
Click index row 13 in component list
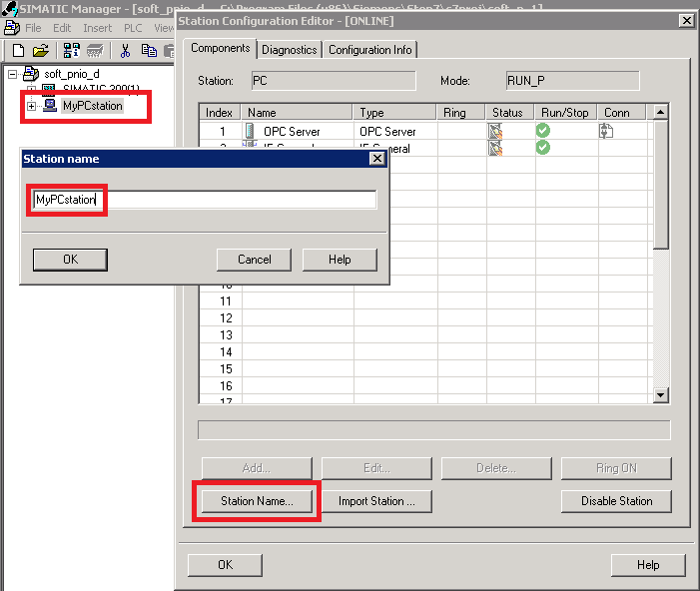pyautogui.click(x=226, y=335)
